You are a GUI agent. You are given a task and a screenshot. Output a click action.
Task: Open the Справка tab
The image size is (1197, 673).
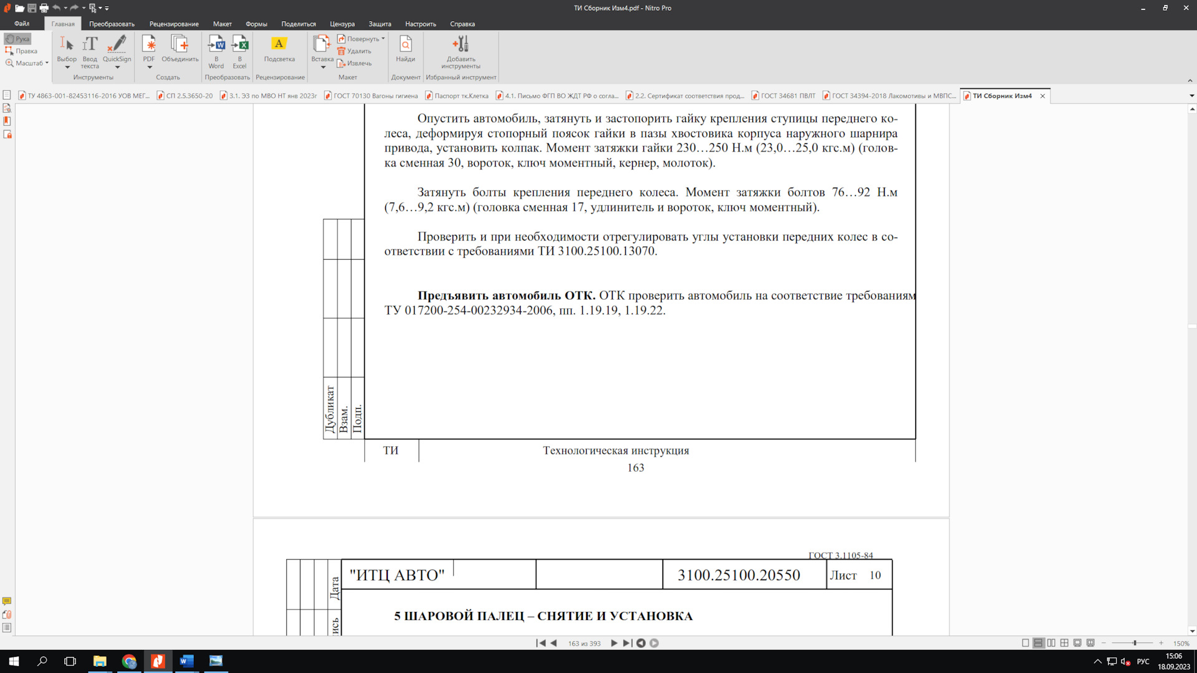tap(462, 24)
